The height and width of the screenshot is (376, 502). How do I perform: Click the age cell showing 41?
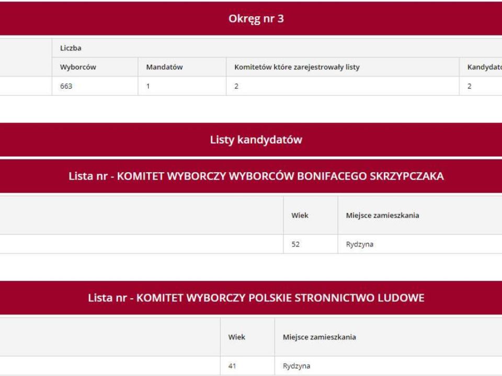click(233, 366)
